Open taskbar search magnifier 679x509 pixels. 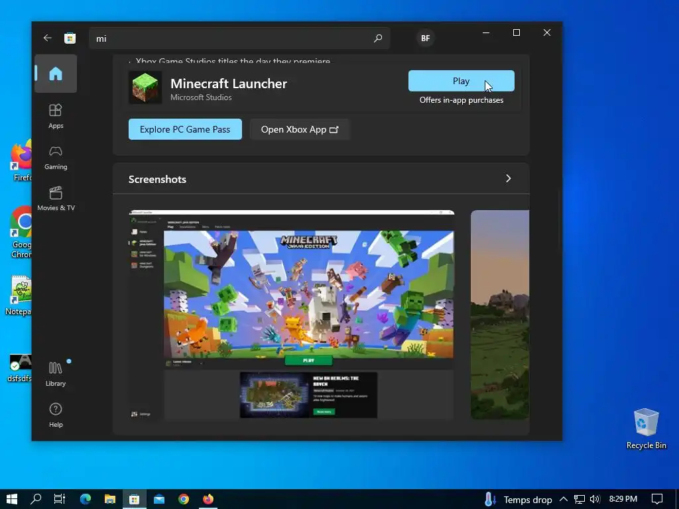[x=36, y=499]
